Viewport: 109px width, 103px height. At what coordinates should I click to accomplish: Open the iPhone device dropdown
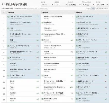[47, 5]
